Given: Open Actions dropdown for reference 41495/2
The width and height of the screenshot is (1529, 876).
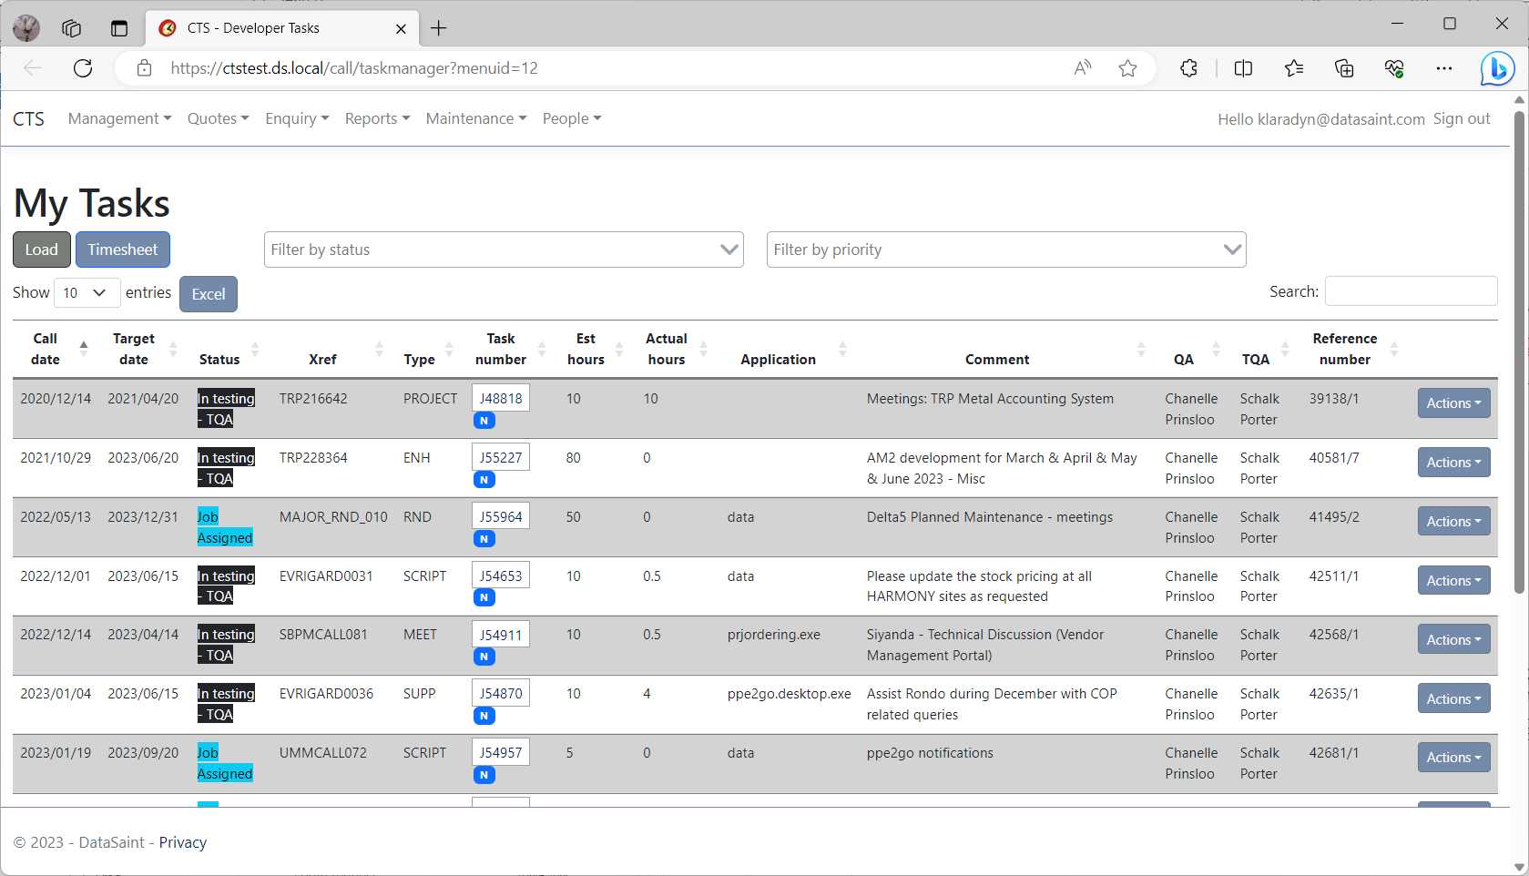Looking at the screenshot, I should point(1453,522).
